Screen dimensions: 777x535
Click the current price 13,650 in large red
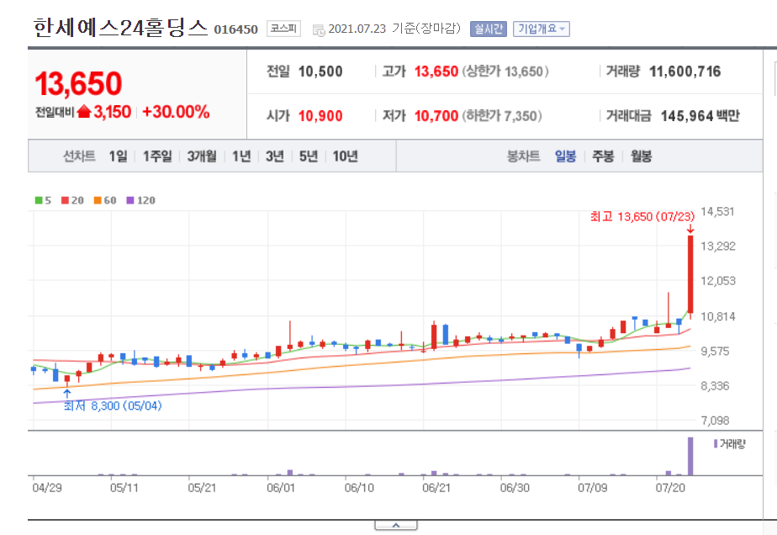tap(78, 83)
